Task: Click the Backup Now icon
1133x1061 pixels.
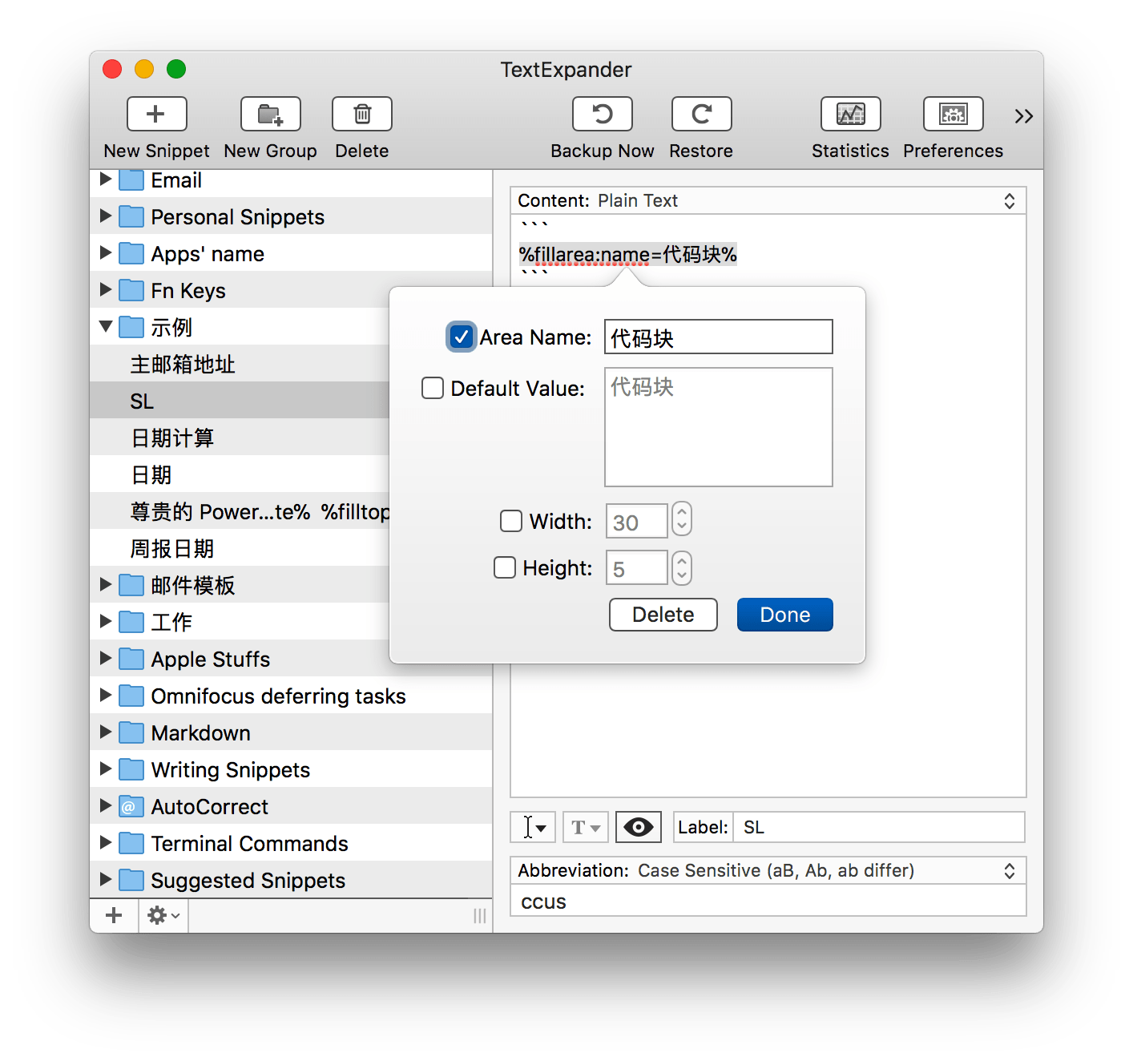Action: tap(603, 115)
